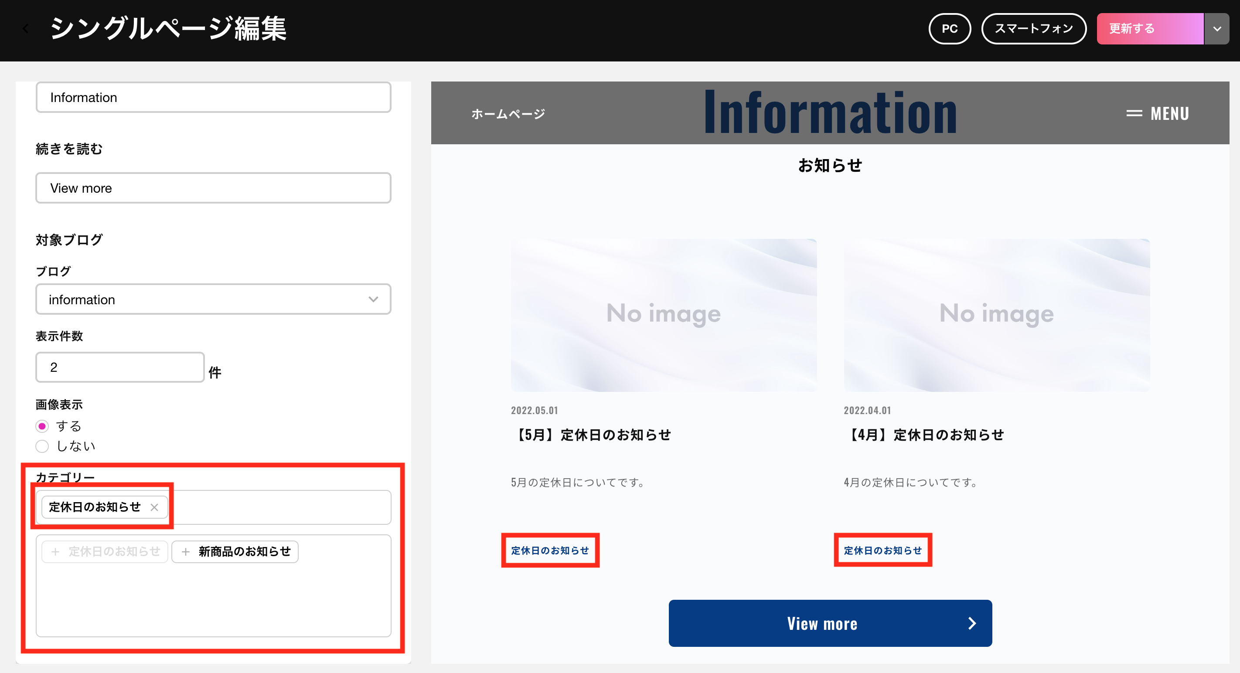Screen dimensions: 1240x673
Task: Switch preview to スマートフォン
Action: (x=1033, y=29)
